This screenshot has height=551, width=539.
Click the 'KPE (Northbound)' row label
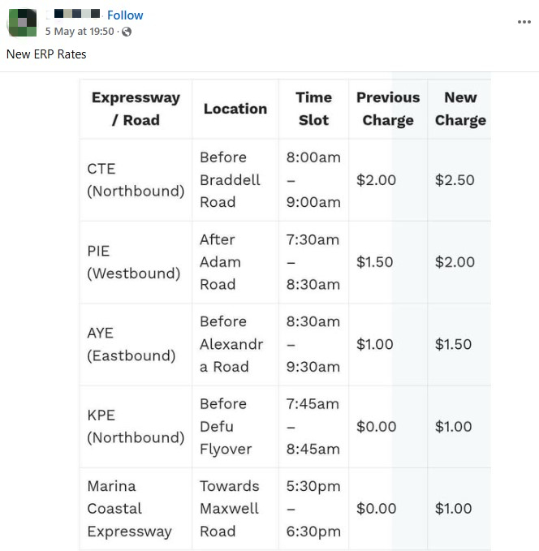point(136,426)
